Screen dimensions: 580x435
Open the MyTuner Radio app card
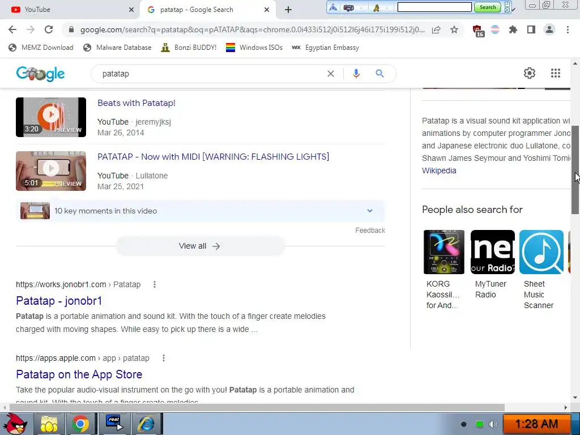pos(492,265)
